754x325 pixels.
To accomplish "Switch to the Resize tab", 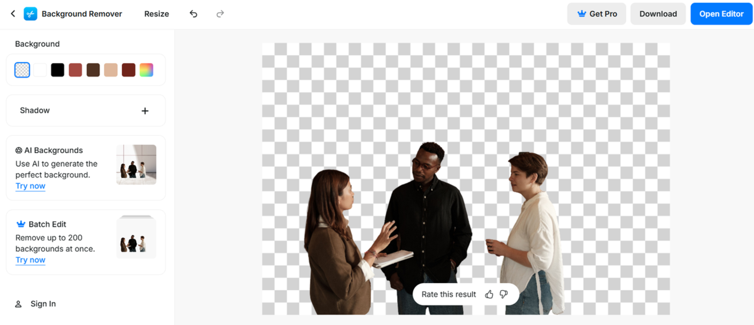I will click(x=156, y=14).
